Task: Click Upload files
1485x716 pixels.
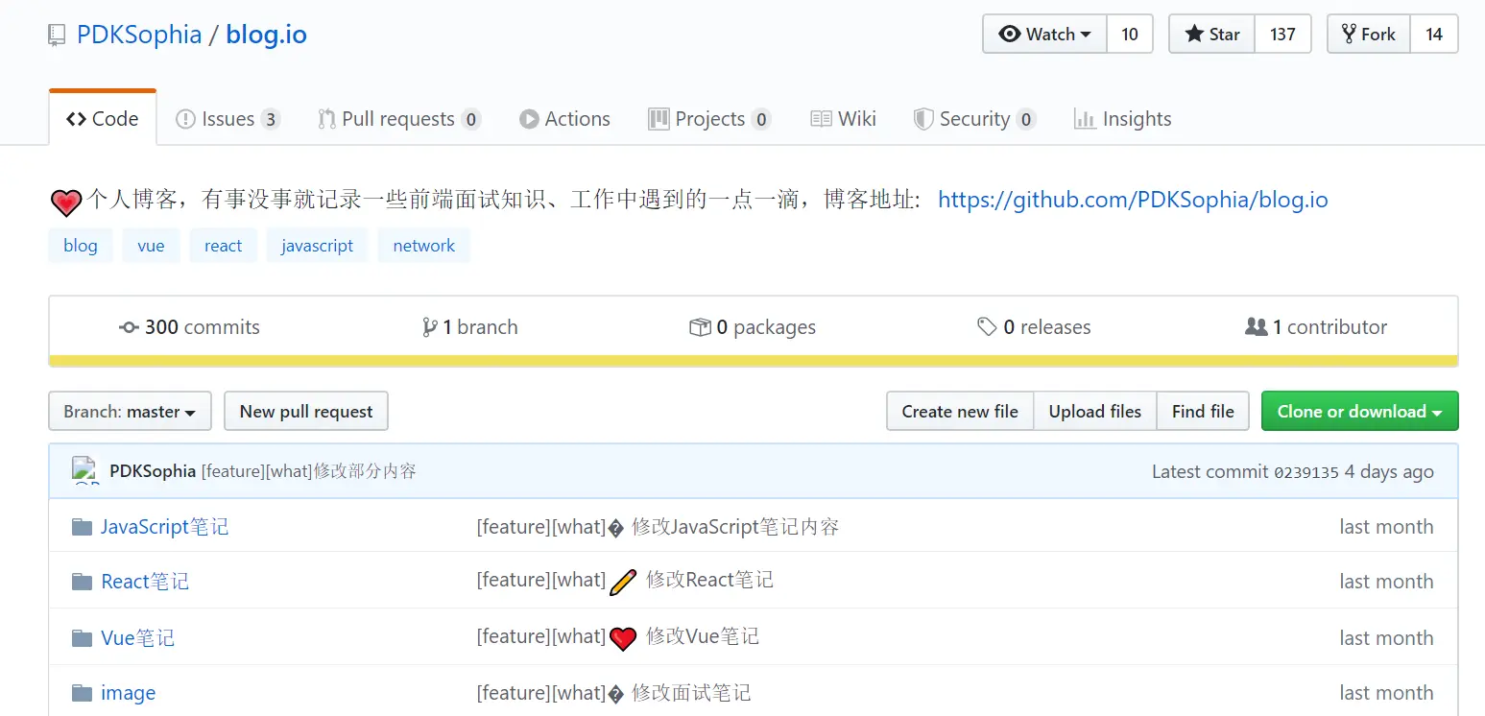Action: click(1095, 411)
